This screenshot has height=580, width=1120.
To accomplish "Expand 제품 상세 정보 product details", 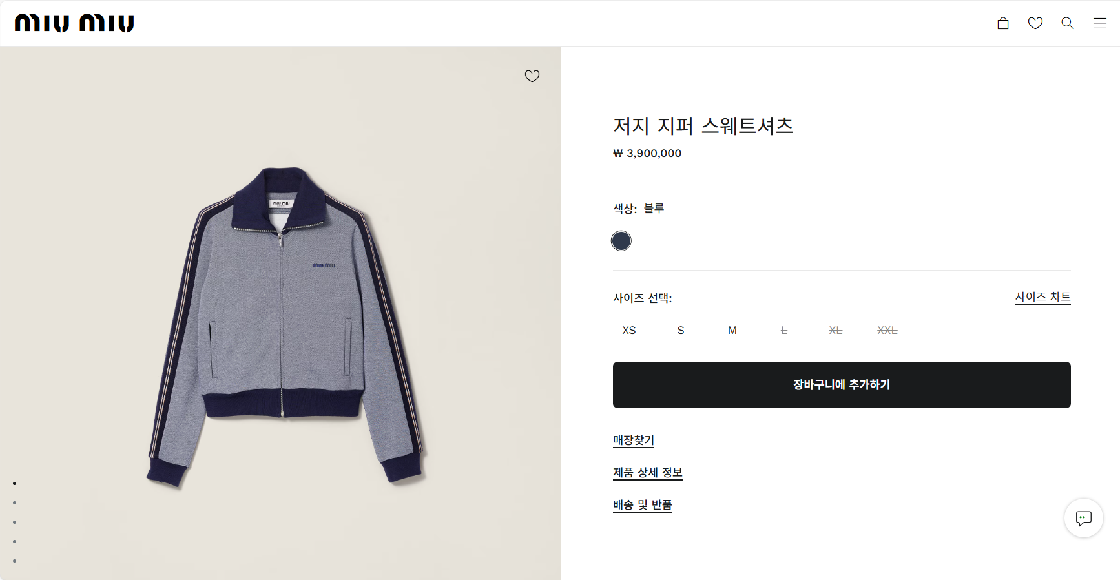I will pos(648,473).
